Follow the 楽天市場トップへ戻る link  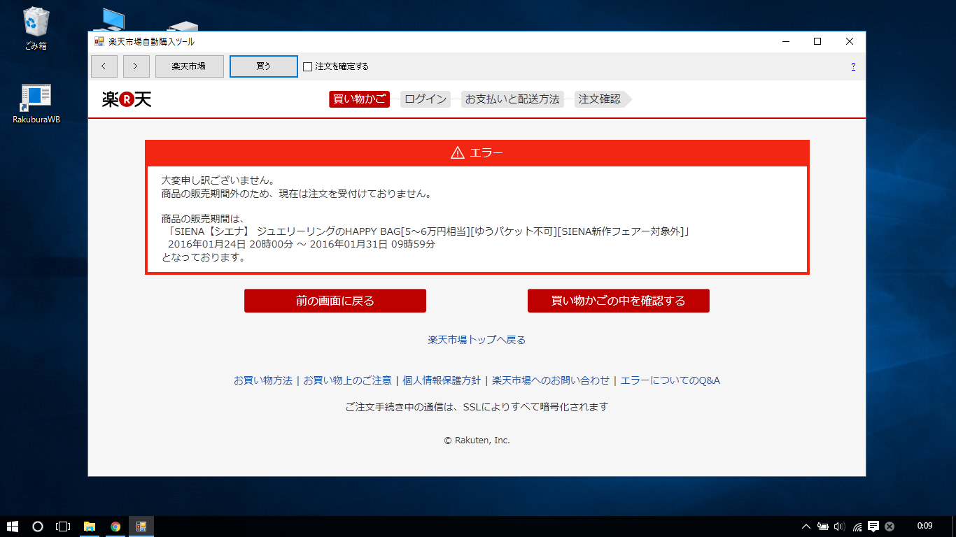click(x=477, y=340)
